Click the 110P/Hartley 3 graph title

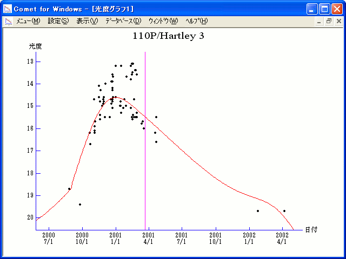(168, 36)
